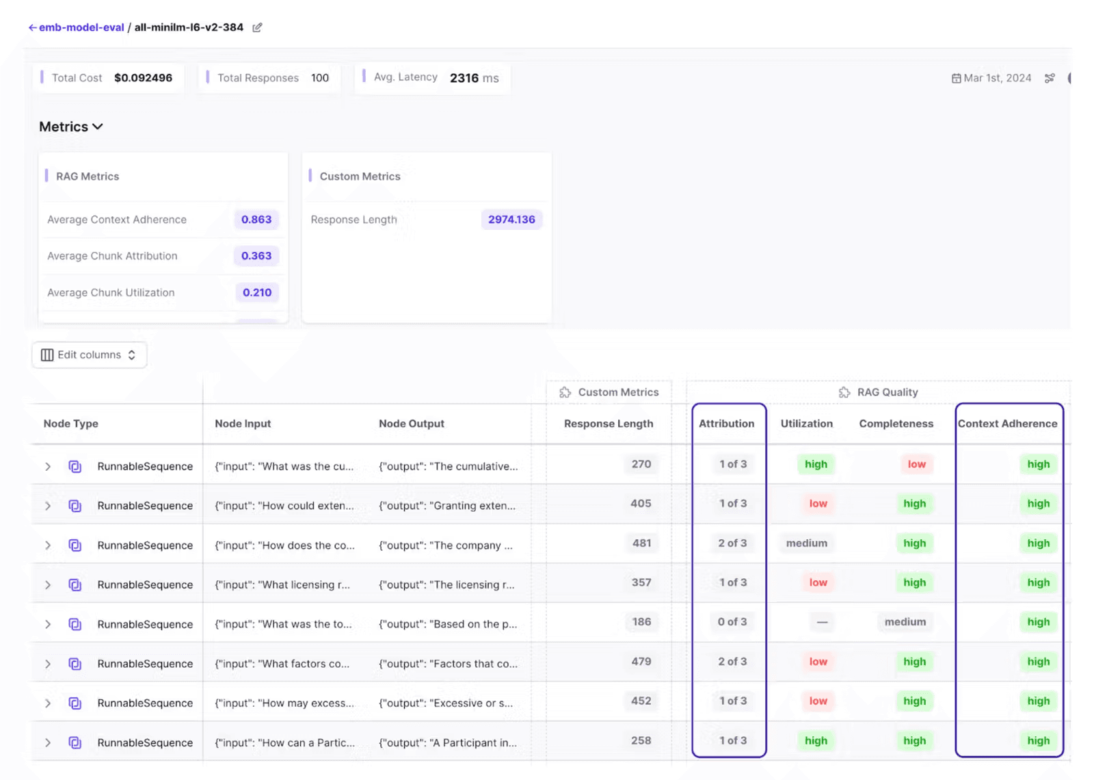Click the puzzle icon beside RAG Quality
This screenshot has height=780, width=1094.
tap(844, 392)
